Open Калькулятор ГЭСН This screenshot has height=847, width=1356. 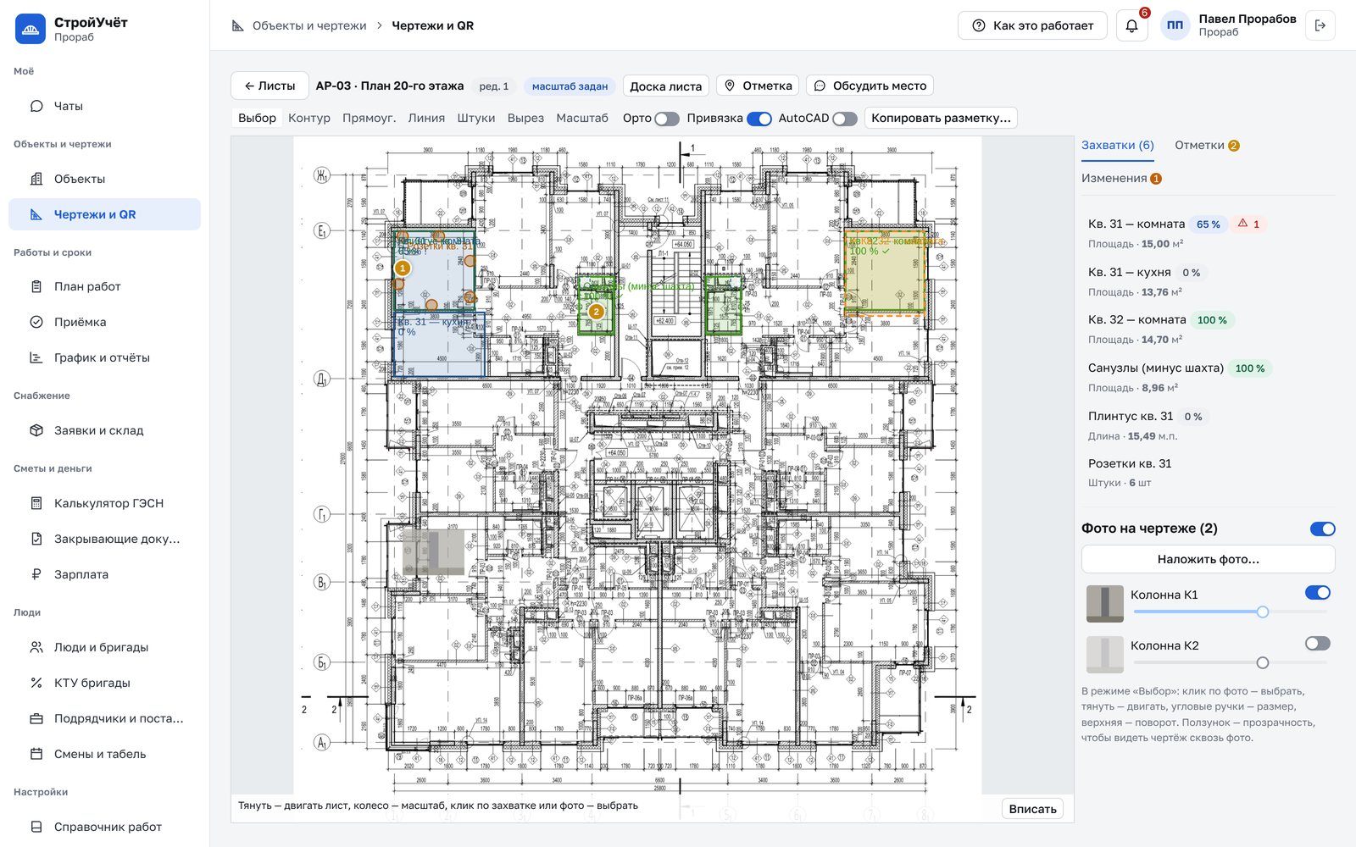click(x=104, y=503)
